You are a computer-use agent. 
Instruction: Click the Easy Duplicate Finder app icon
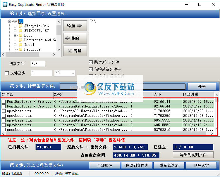point(5,4)
